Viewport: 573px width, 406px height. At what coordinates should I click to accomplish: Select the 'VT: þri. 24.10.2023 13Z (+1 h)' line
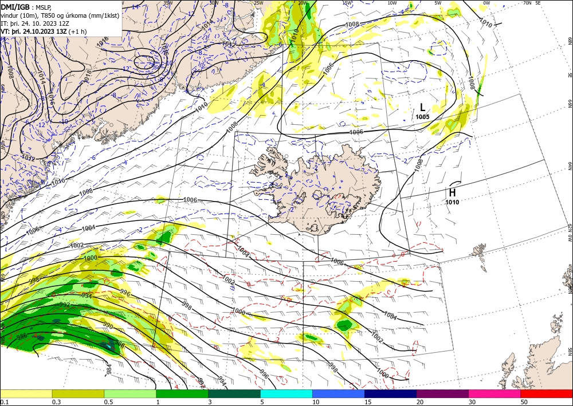click(44, 31)
